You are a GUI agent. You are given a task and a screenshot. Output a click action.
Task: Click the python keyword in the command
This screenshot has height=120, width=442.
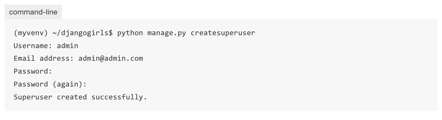pos(130,33)
